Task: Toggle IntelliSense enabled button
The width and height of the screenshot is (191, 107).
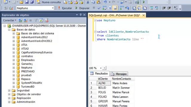Action: point(115,8)
